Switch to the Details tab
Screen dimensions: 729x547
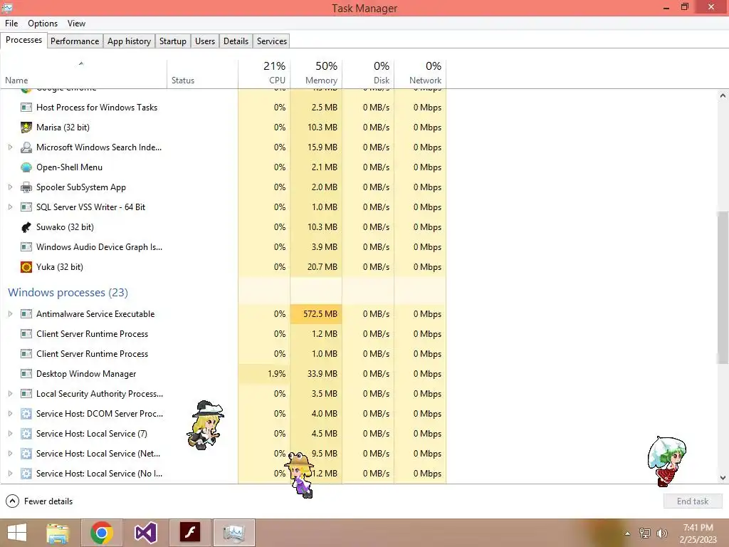[236, 41]
